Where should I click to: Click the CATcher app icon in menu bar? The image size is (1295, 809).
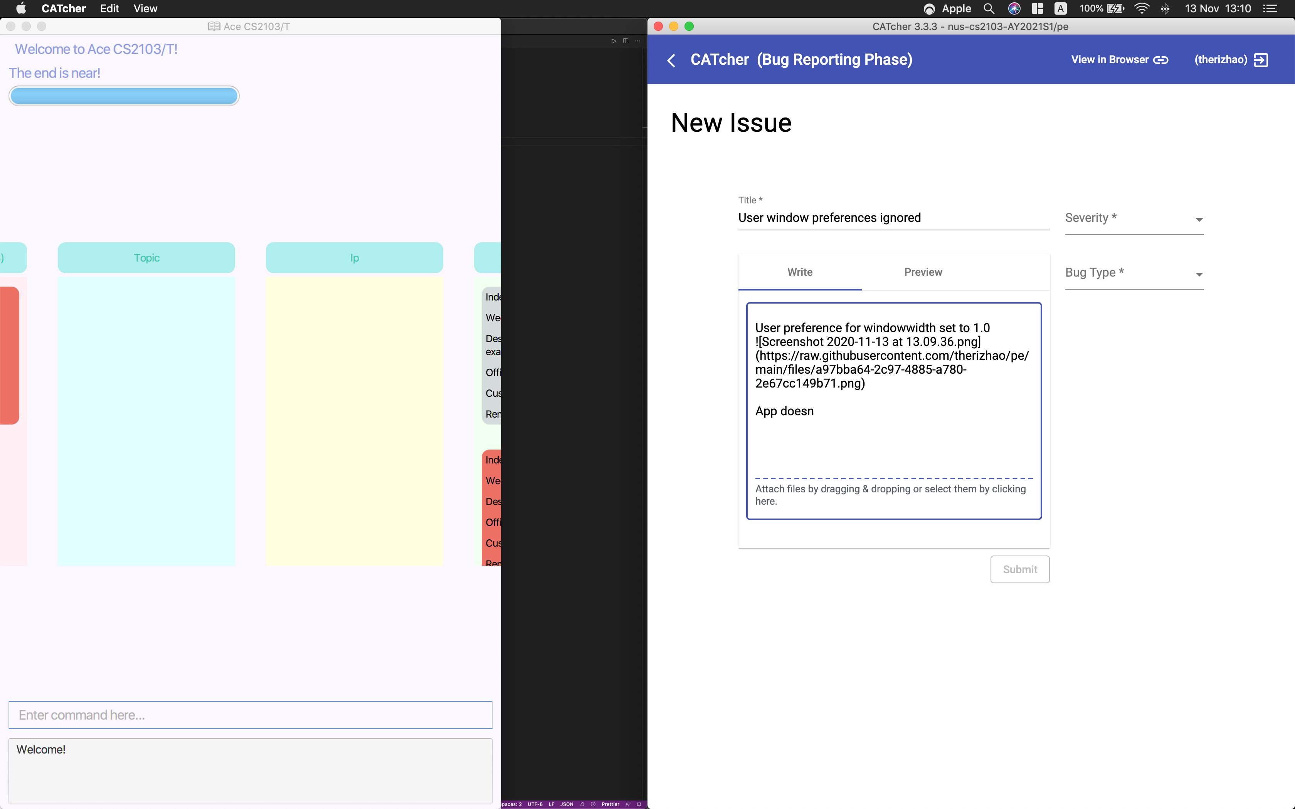point(62,9)
